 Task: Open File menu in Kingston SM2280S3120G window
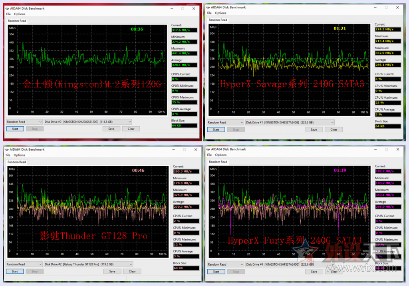pos(8,14)
